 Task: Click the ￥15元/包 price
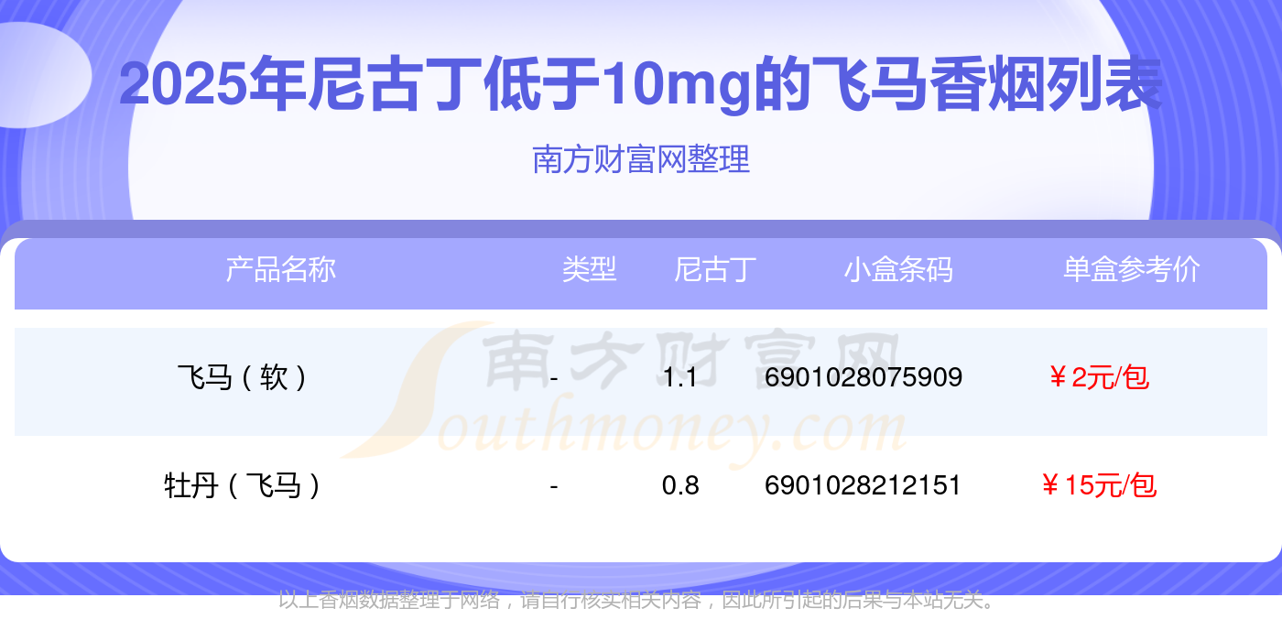(1098, 485)
